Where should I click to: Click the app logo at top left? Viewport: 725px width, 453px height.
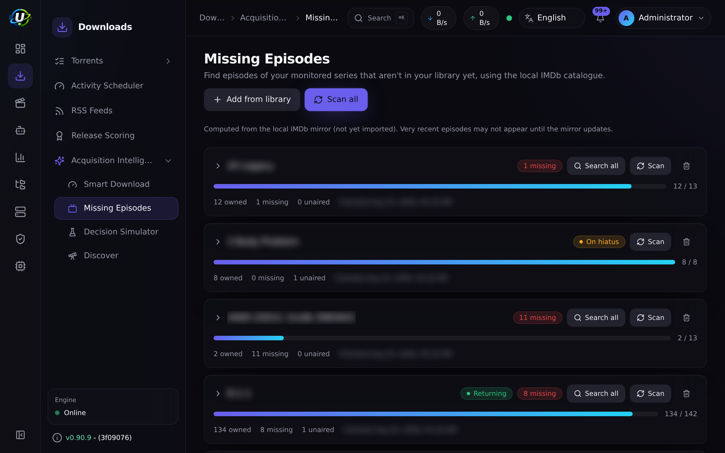20,18
